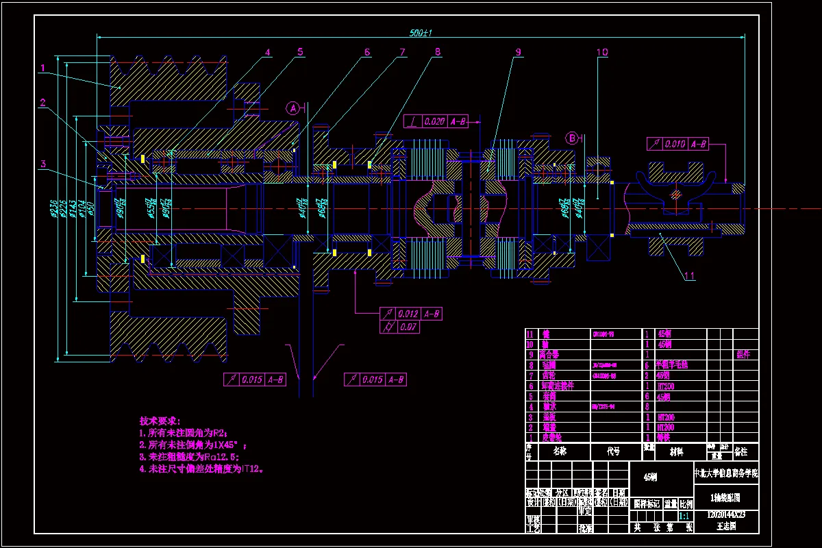Select parts list entry 齿轮
This screenshot has height=548, width=822.
pyautogui.click(x=549, y=375)
